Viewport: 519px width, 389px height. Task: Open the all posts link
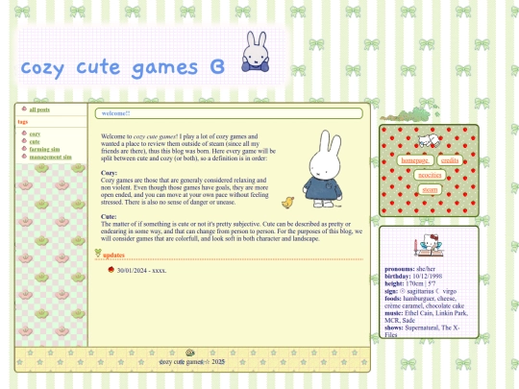[39, 109]
